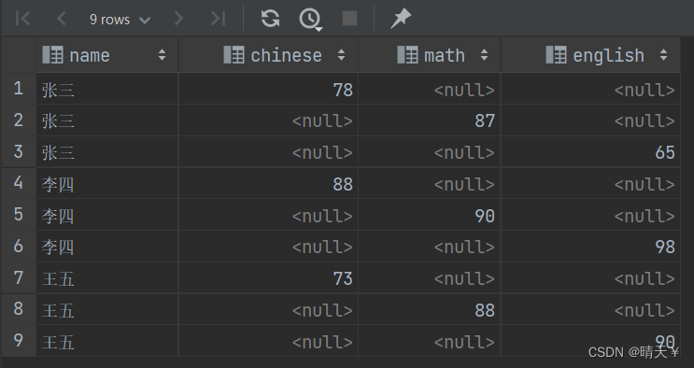
Task: Select null chinese cell in row 6
Action: (x=268, y=247)
